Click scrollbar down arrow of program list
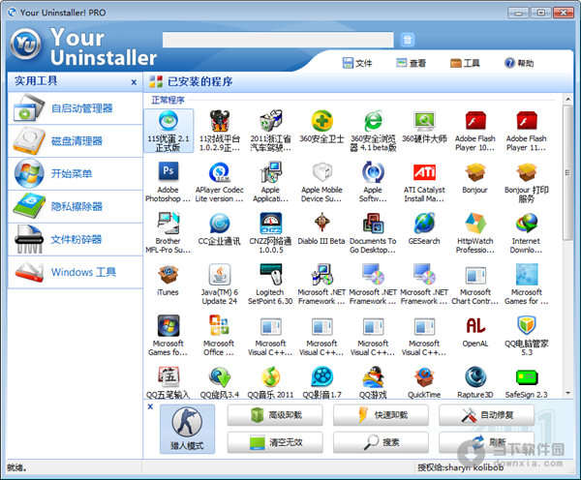581x480 pixels. pos(567,393)
